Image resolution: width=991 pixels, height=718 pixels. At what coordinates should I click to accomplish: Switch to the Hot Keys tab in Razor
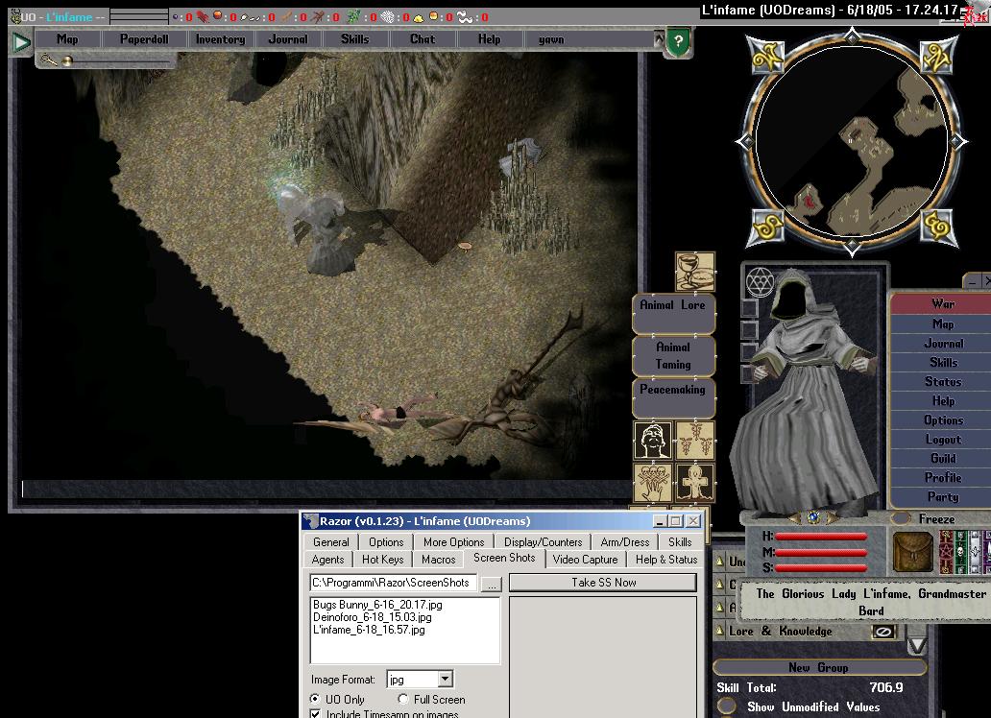[x=382, y=560]
